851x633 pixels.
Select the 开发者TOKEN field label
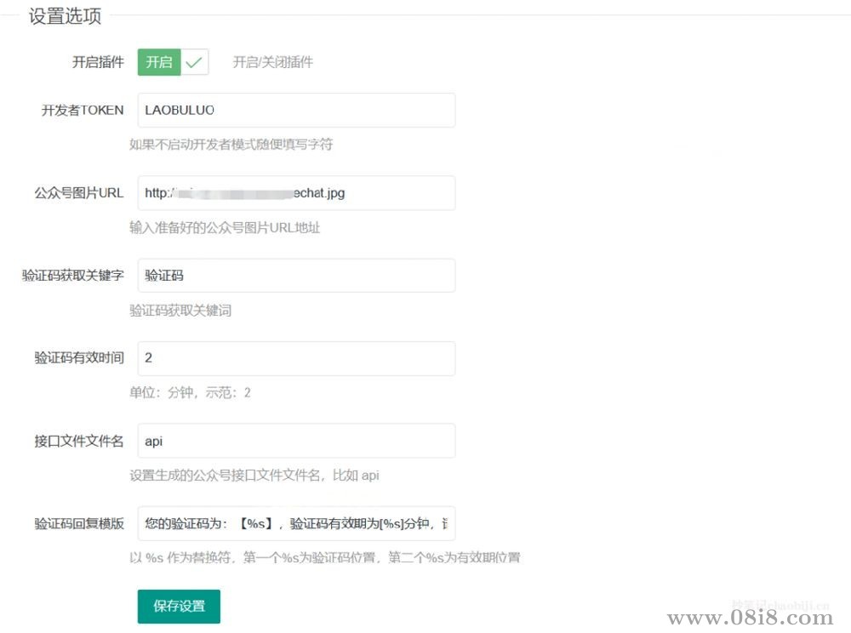[x=83, y=110]
